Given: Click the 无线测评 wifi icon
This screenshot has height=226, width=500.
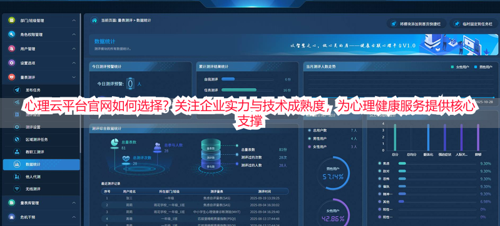Looking at the screenshot, I should [17, 189].
